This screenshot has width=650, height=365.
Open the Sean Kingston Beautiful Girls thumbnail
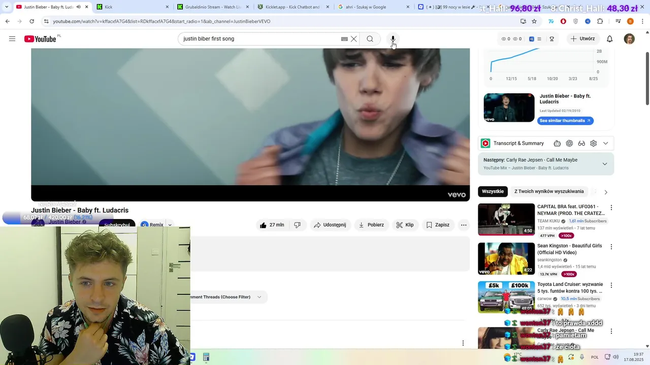pyautogui.click(x=506, y=259)
